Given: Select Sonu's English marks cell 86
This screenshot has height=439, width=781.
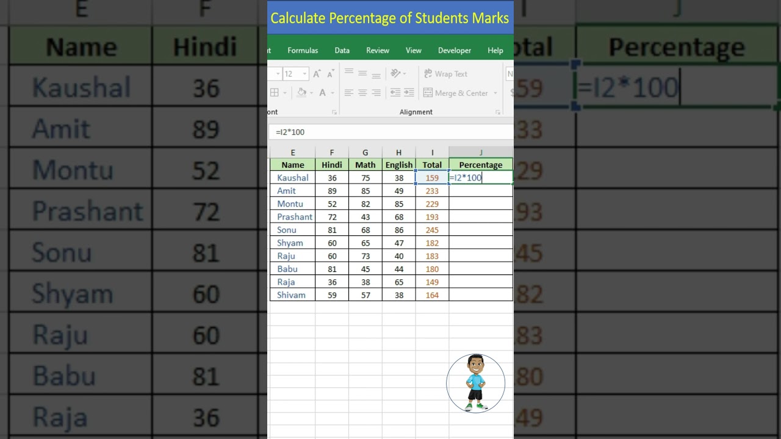Looking at the screenshot, I should point(399,230).
